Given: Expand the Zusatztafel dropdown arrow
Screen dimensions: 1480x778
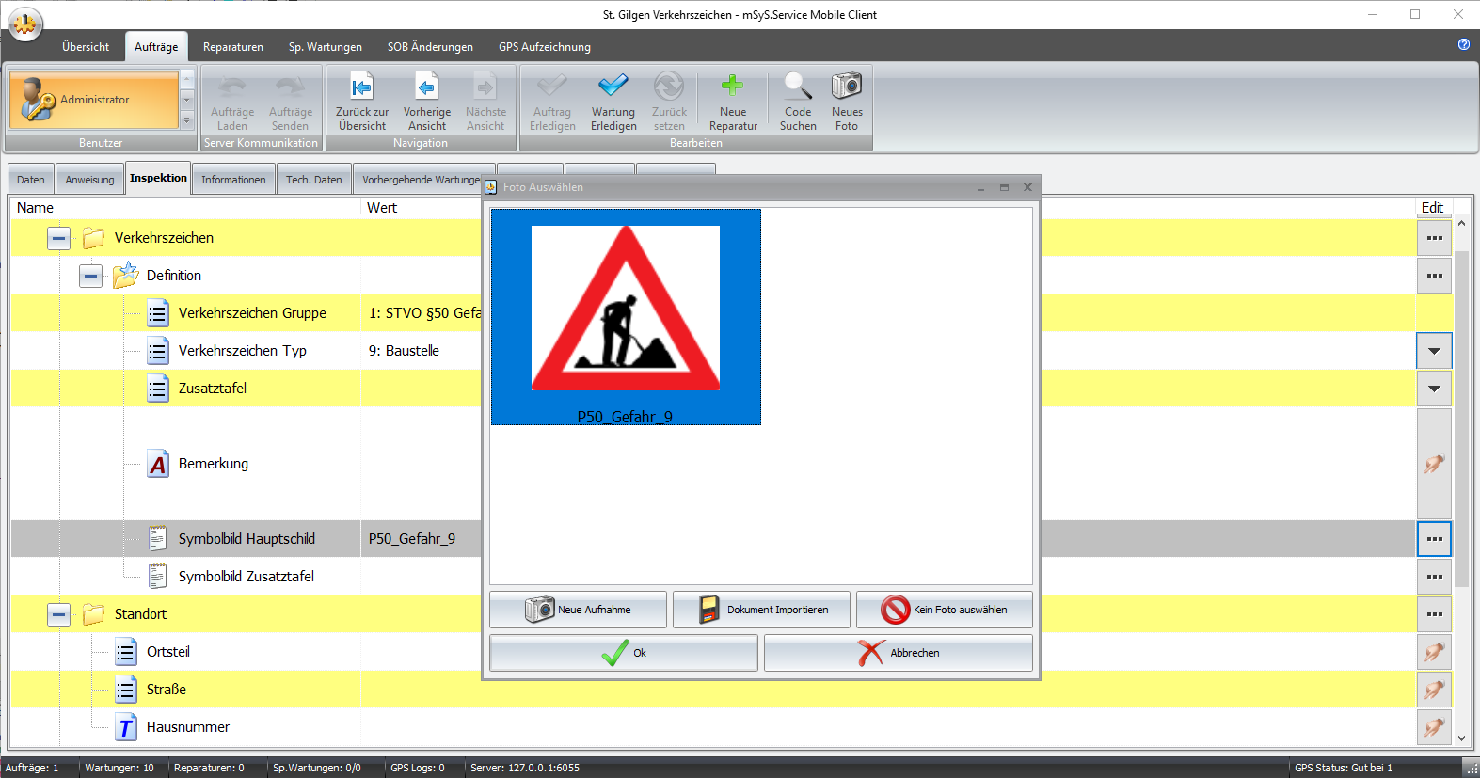Looking at the screenshot, I should coord(1434,389).
